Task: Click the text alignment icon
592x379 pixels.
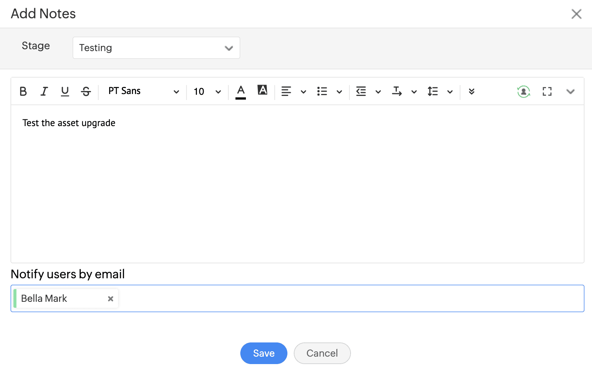Action: [x=286, y=91]
